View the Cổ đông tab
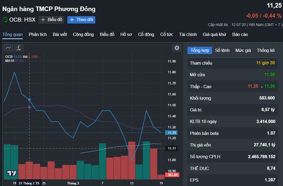283x186 pixels. [146, 34]
